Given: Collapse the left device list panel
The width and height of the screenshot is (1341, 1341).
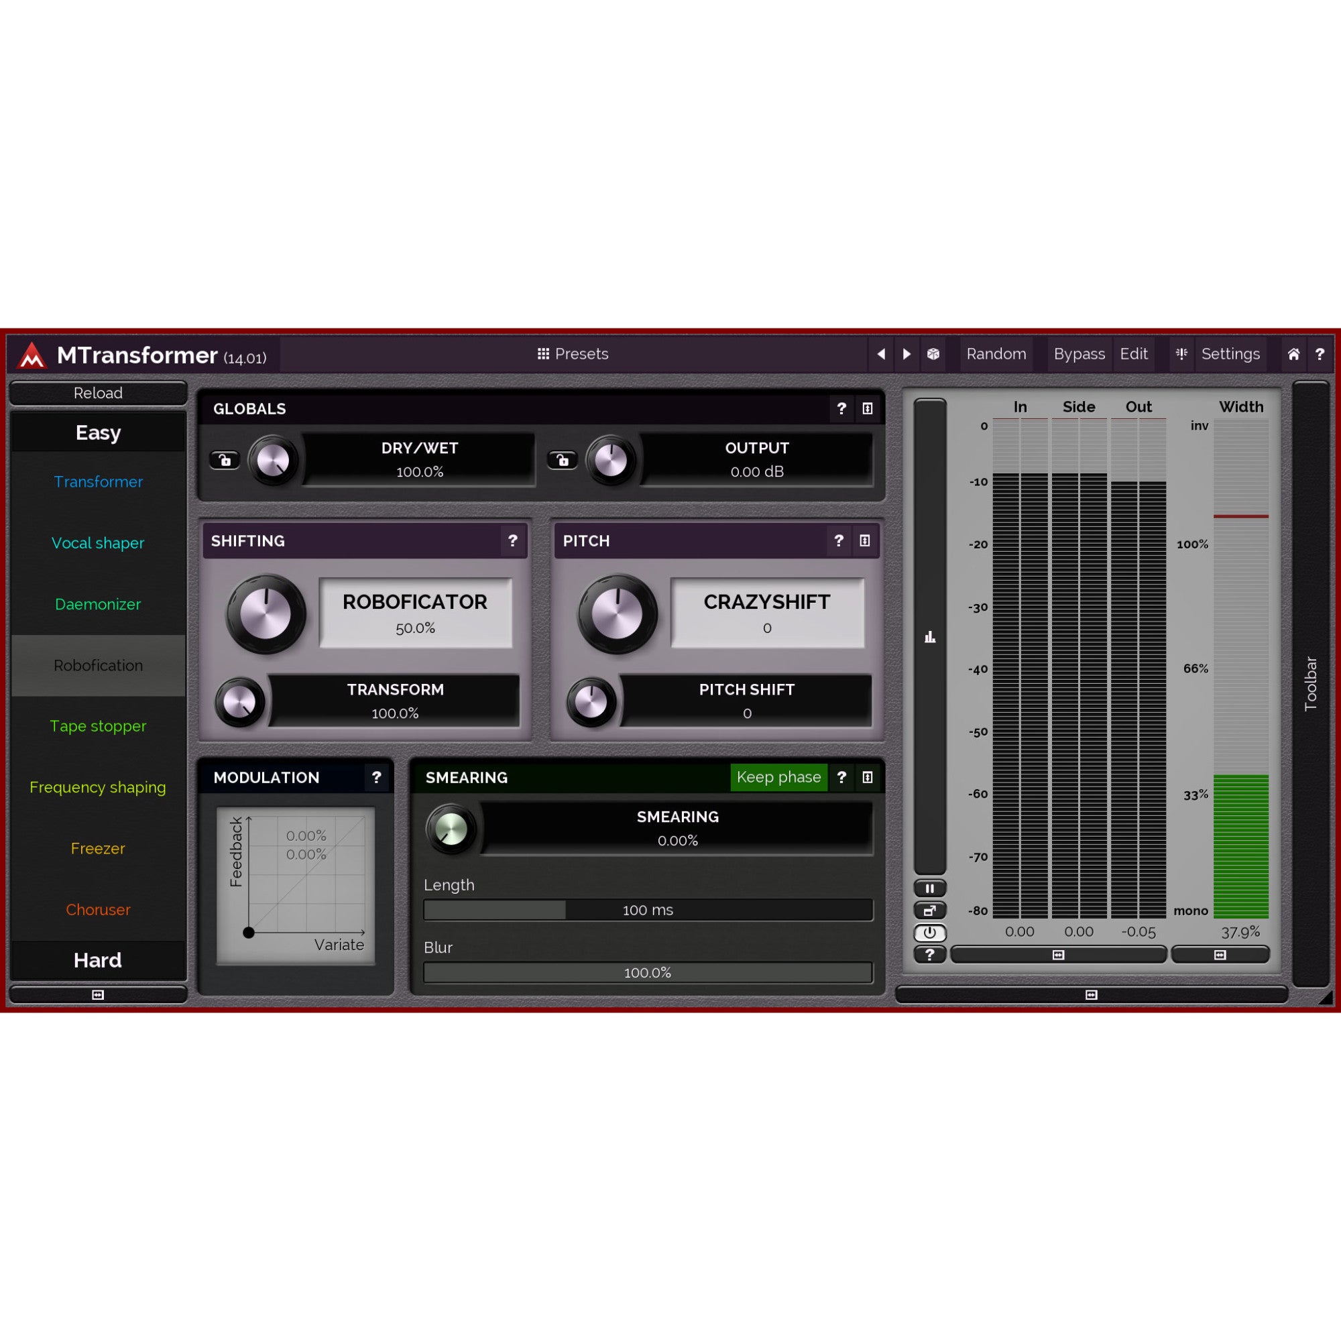Looking at the screenshot, I should (x=98, y=994).
